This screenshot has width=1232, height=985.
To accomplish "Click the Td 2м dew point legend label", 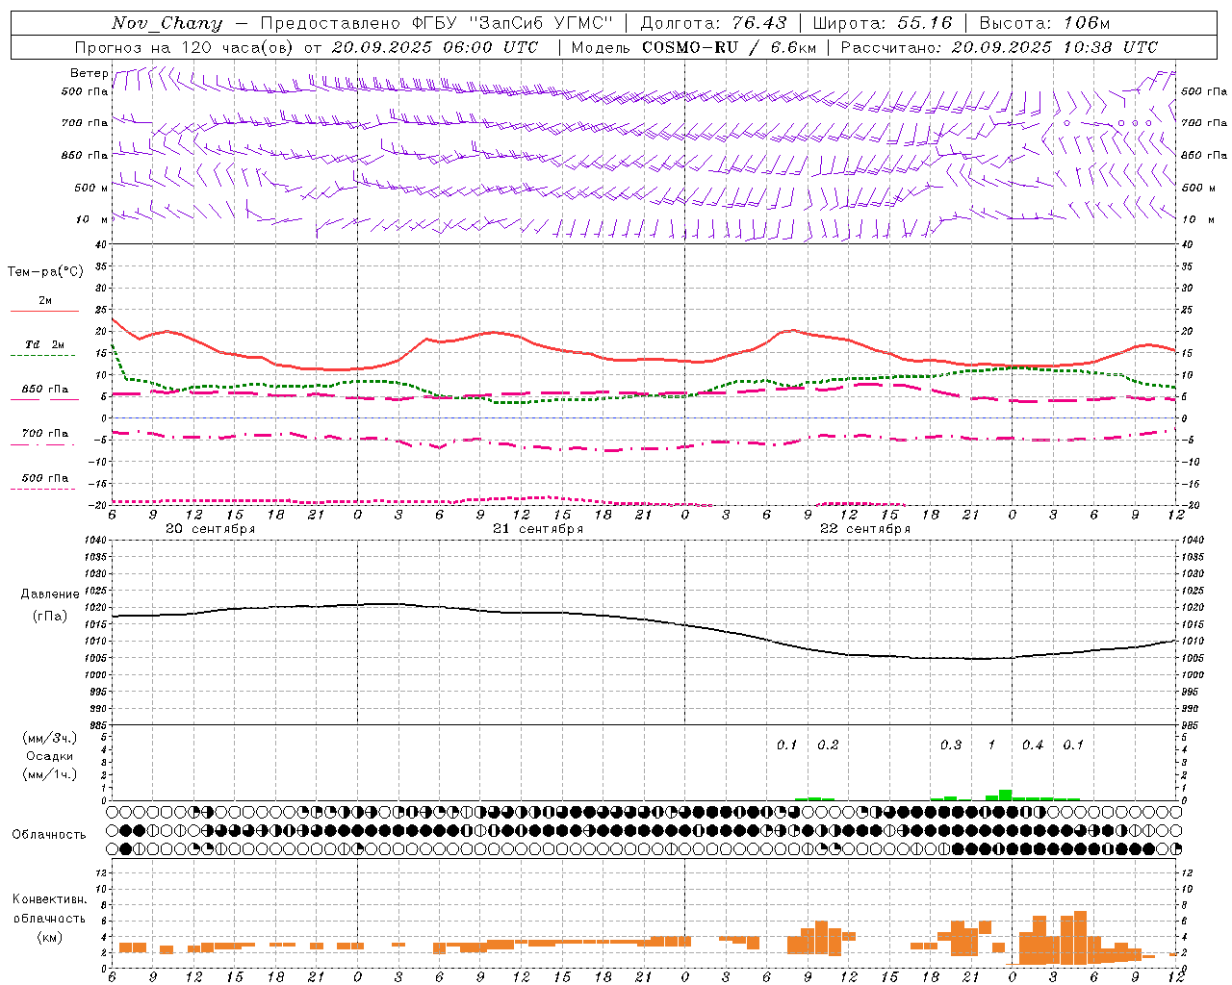I will tap(45, 344).
